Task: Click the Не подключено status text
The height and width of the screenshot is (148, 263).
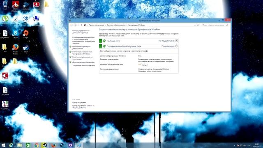Action: (166, 41)
